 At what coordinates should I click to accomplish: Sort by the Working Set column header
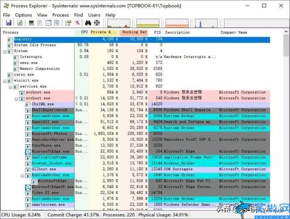pos(134,32)
